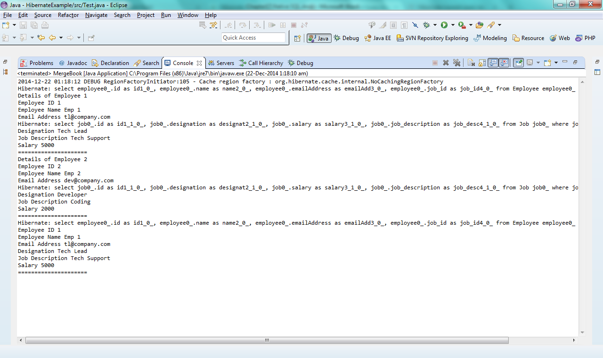Screen dimensions: 603x358
Task: Click Remove Launch console icon
Action: coord(446,63)
